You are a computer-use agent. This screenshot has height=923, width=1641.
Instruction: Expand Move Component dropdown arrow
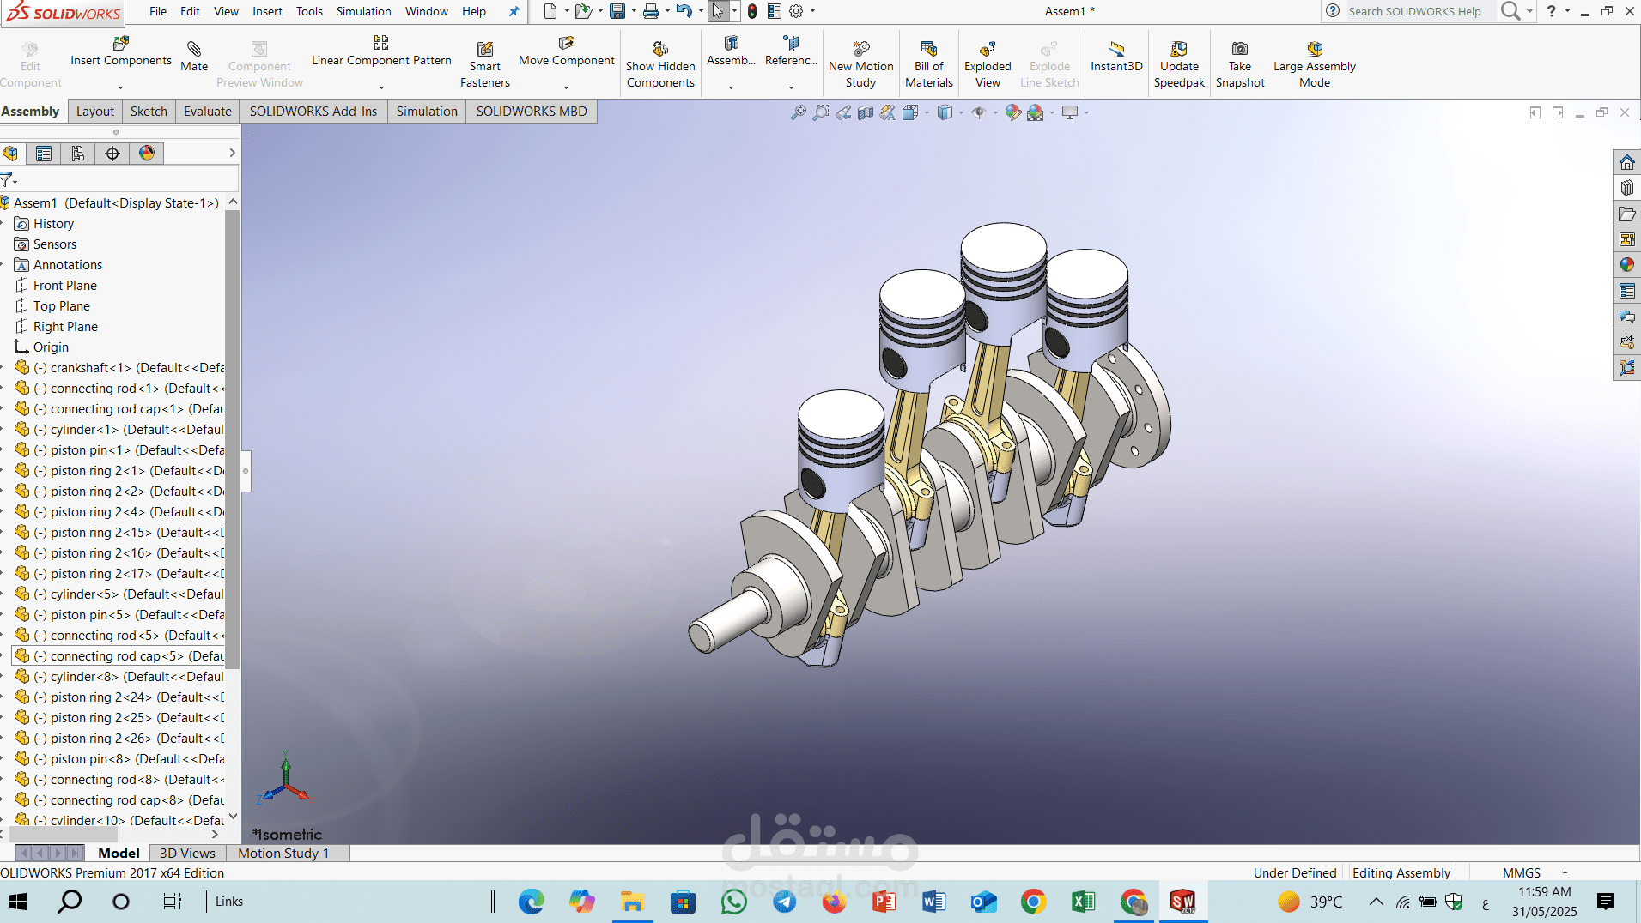coord(566,87)
